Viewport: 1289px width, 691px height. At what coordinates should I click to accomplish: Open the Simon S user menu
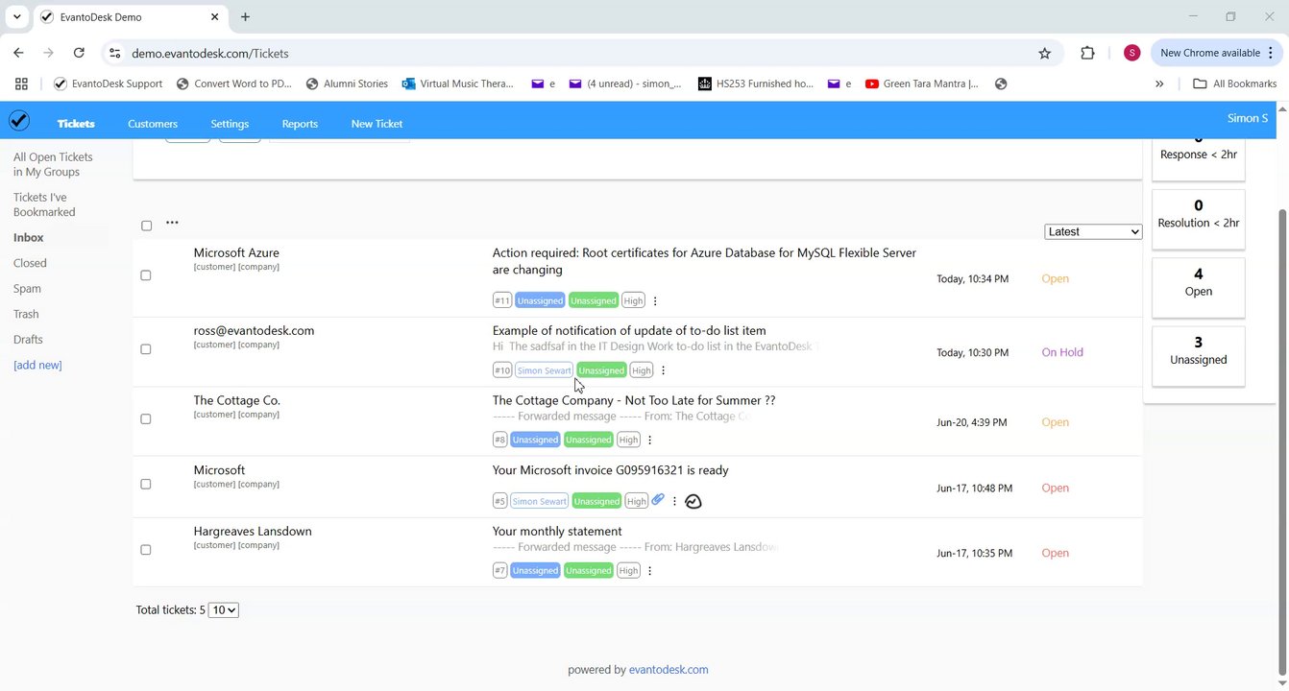point(1248,118)
